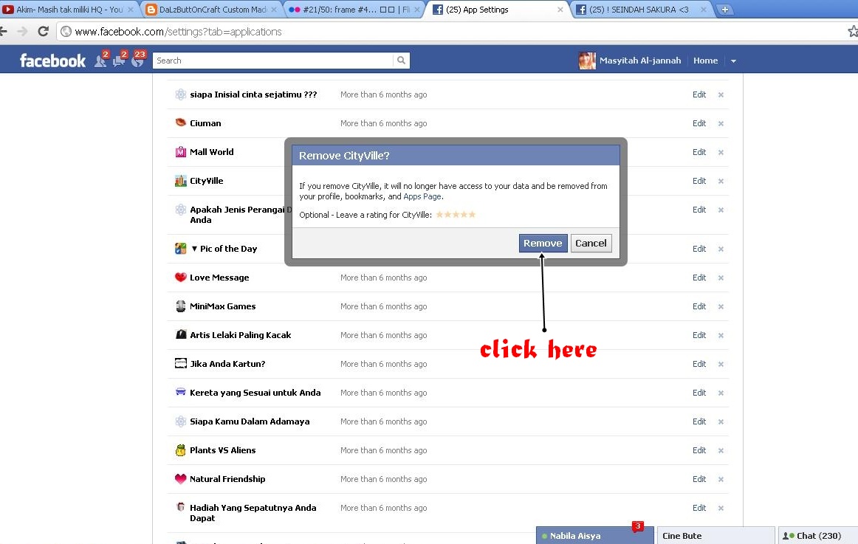Open the account dropdown arrow
The height and width of the screenshot is (544, 858).
[733, 61]
